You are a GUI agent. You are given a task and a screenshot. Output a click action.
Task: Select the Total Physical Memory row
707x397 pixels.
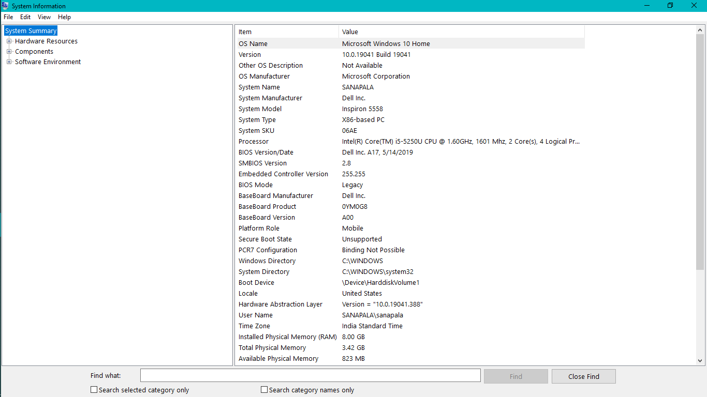(x=411, y=348)
